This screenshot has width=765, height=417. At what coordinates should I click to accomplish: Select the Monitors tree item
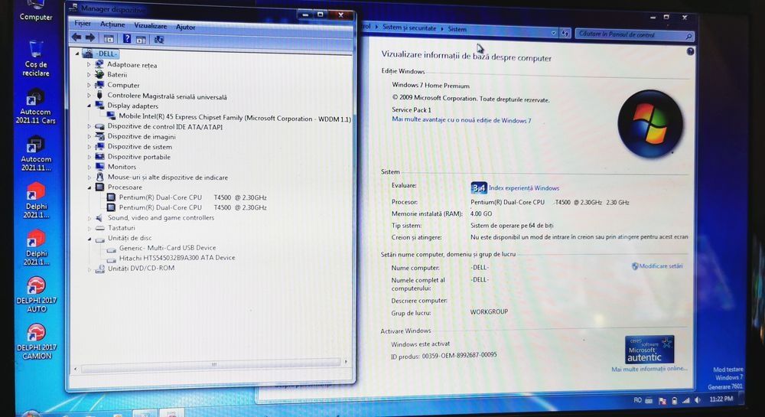pyautogui.click(x=122, y=167)
